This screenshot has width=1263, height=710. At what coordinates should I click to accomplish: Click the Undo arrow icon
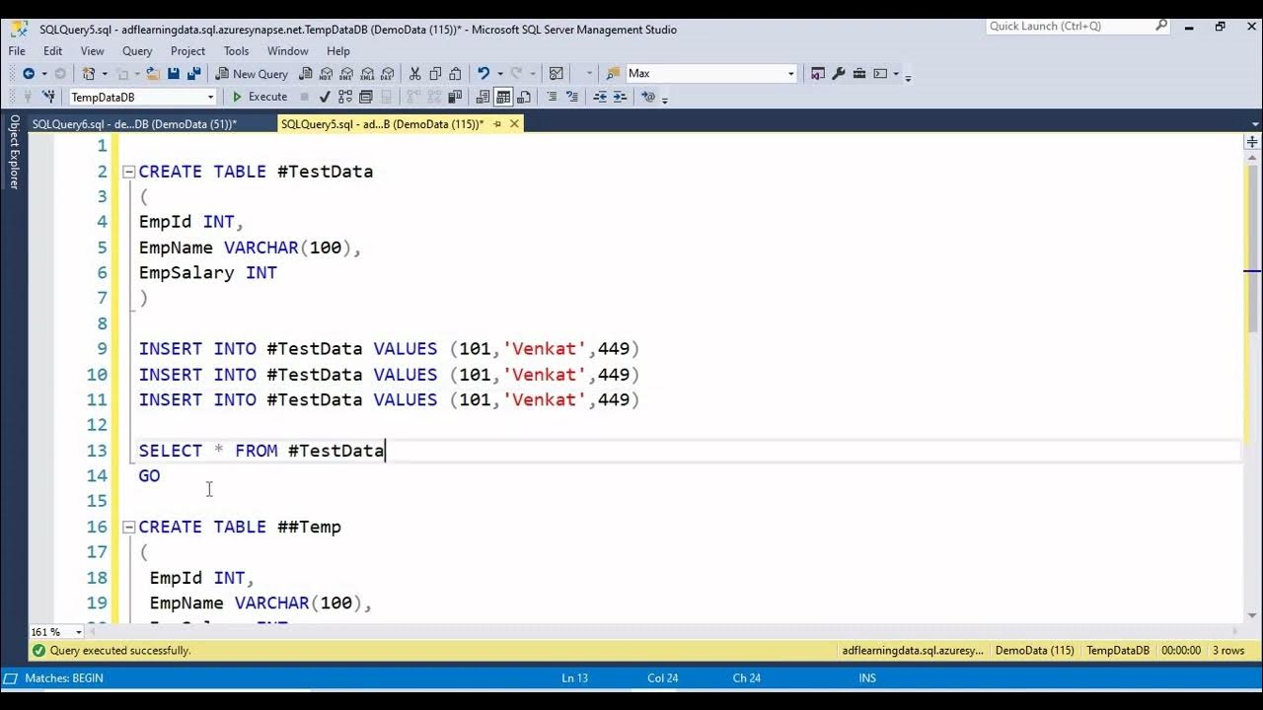click(x=484, y=73)
